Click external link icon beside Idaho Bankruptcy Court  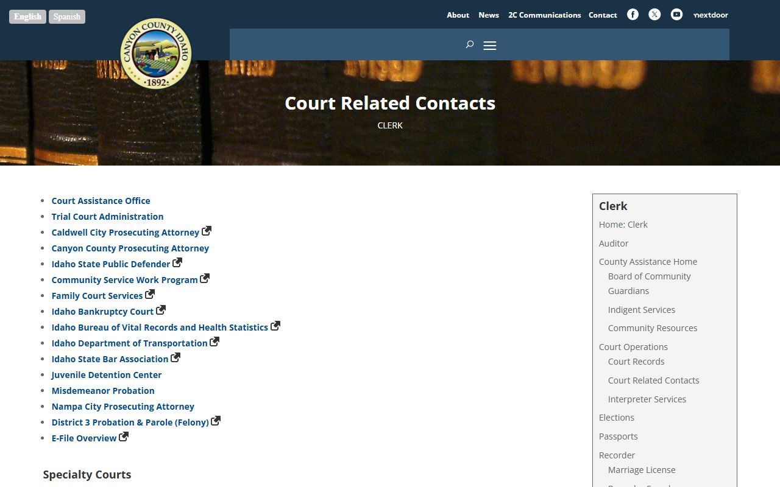161,310
